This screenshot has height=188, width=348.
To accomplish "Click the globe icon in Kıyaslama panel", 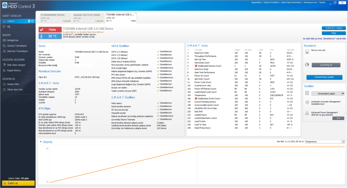I will 307,65.
